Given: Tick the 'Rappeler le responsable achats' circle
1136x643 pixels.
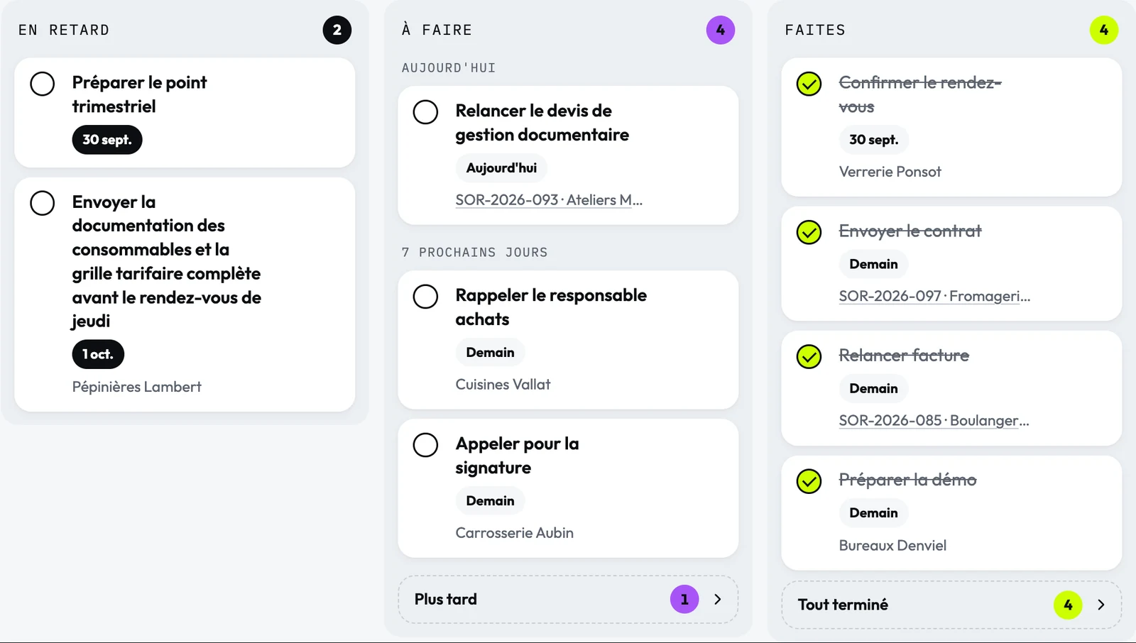Looking at the screenshot, I should point(426,297).
